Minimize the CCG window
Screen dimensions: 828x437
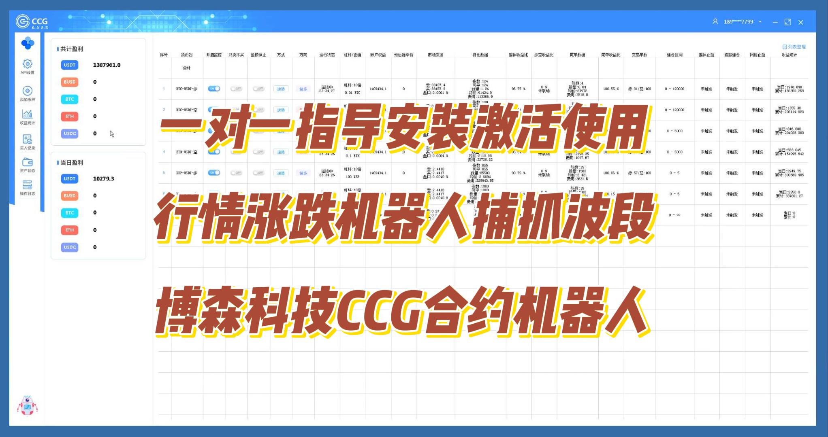click(775, 22)
